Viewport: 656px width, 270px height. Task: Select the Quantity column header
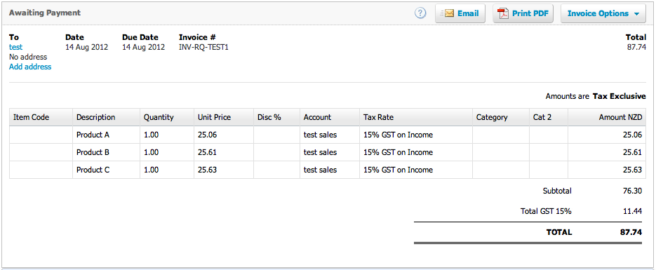167,117
